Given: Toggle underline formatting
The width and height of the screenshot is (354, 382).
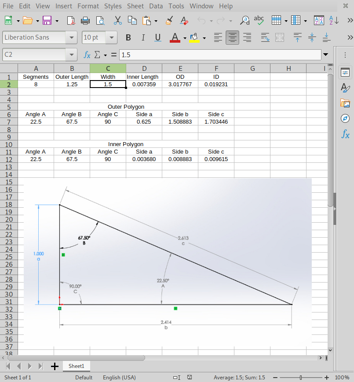Looking at the screenshot, I should click(157, 38).
